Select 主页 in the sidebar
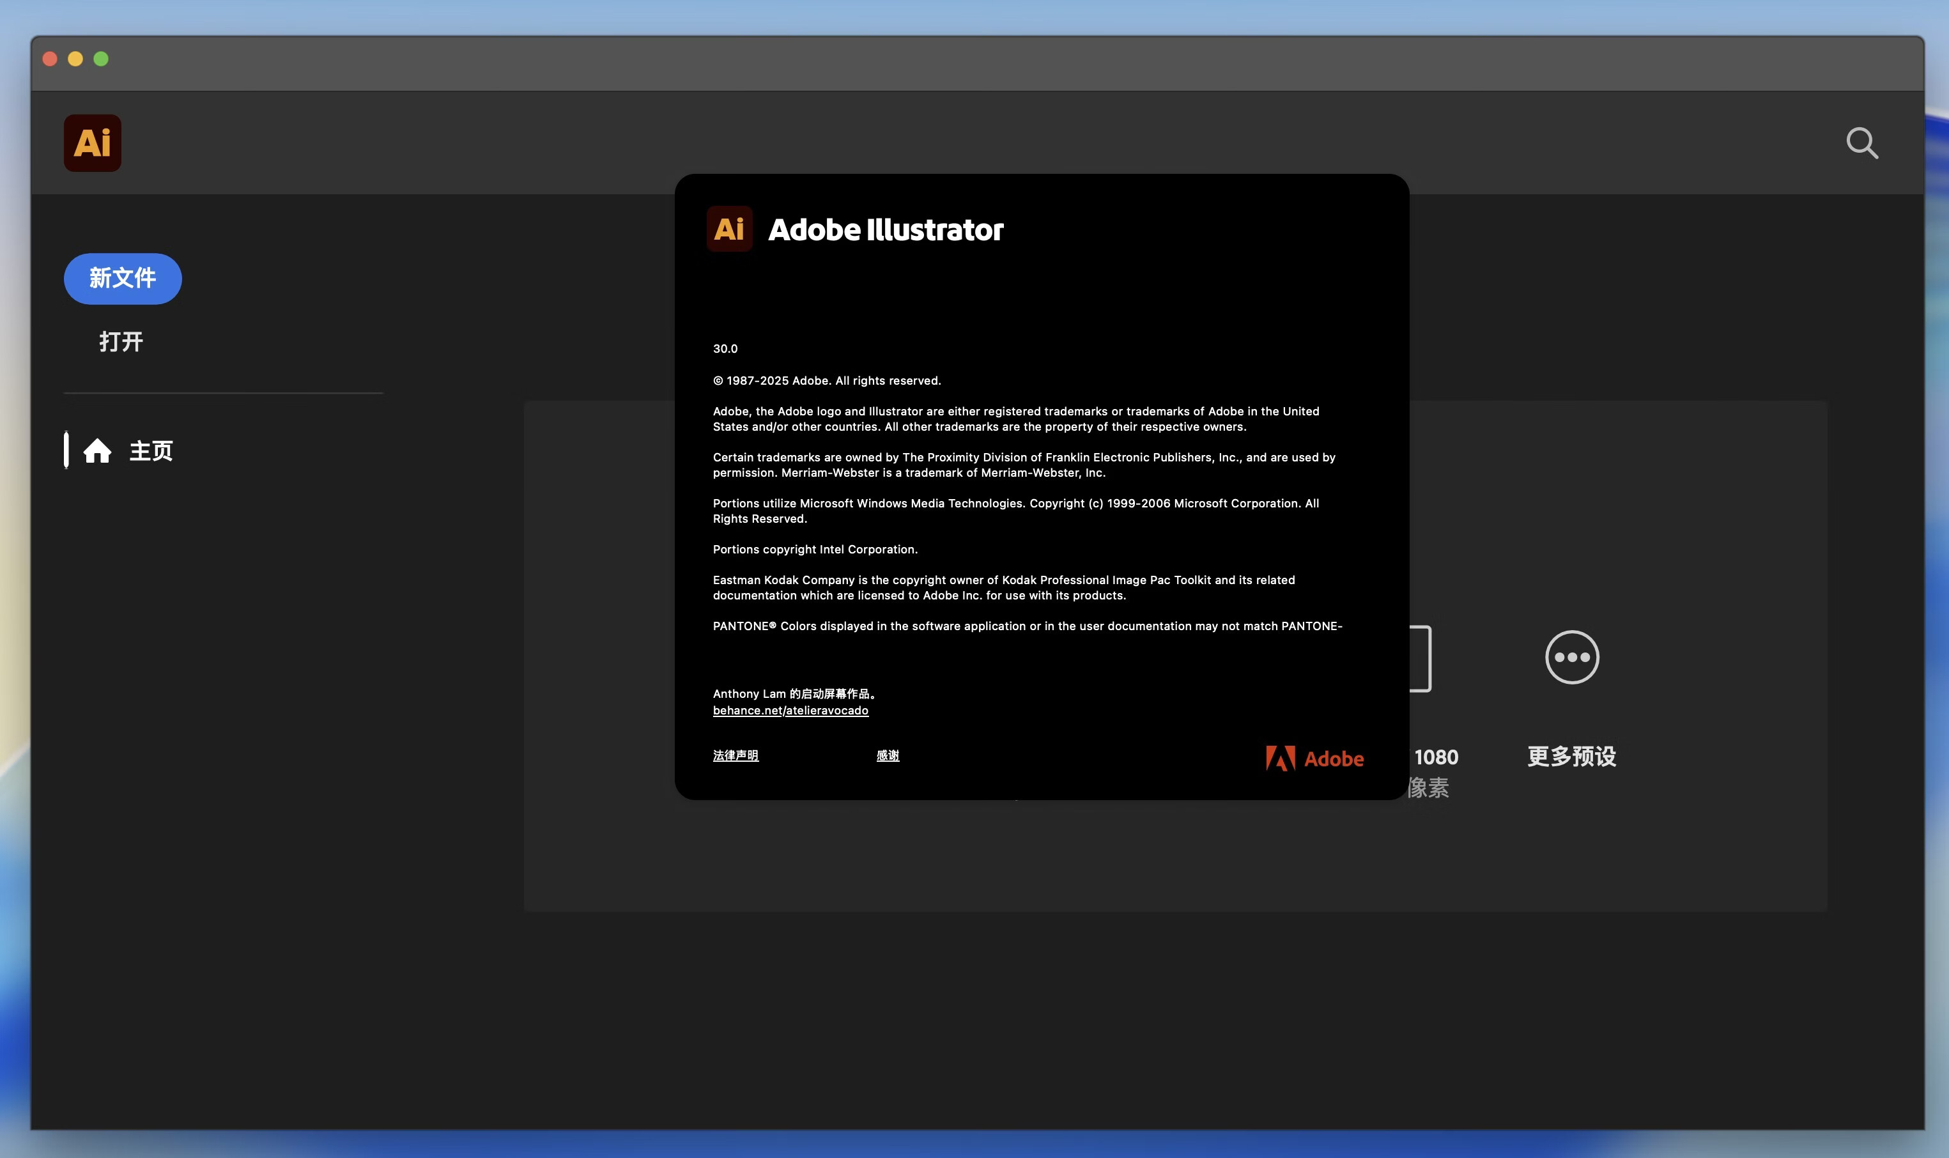1949x1158 pixels. 151,451
